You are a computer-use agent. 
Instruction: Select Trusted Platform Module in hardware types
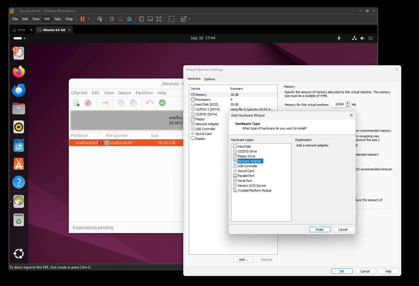click(x=254, y=190)
